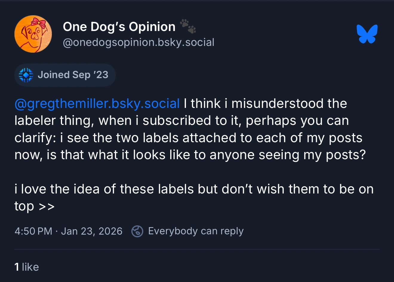Click the "top >>" text ending the post
This screenshot has width=394, height=282.
(x=34, y=206)
